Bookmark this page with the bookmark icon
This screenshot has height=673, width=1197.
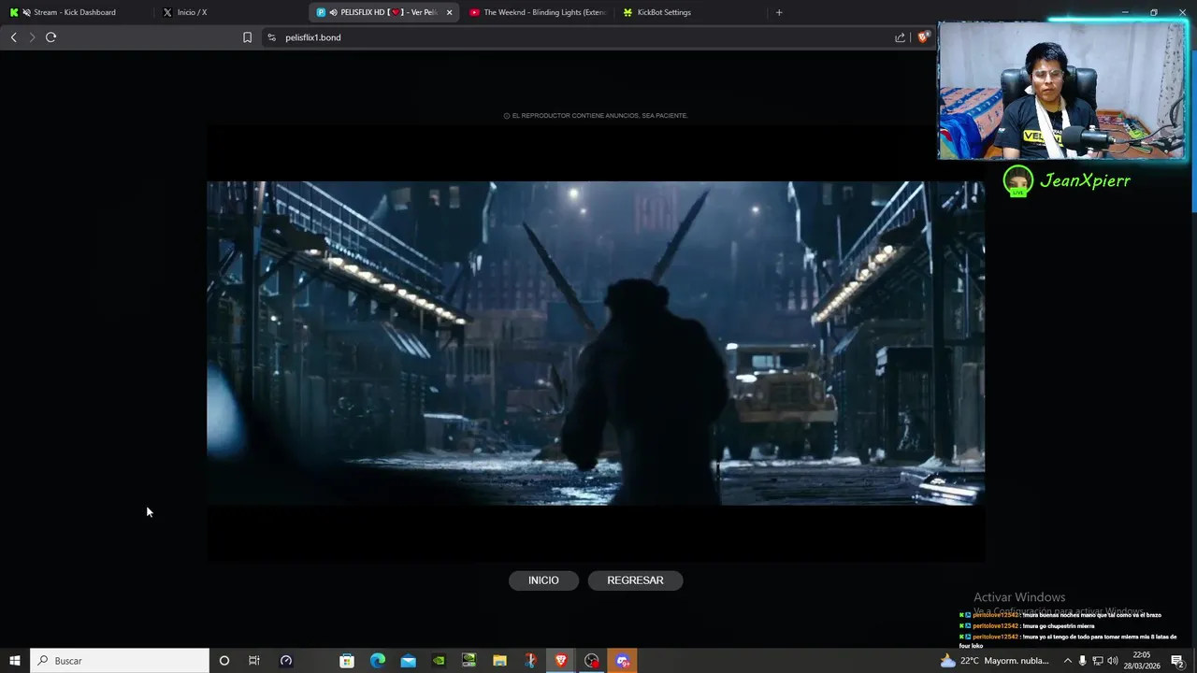pyautogui.click(x=247, y=37)
